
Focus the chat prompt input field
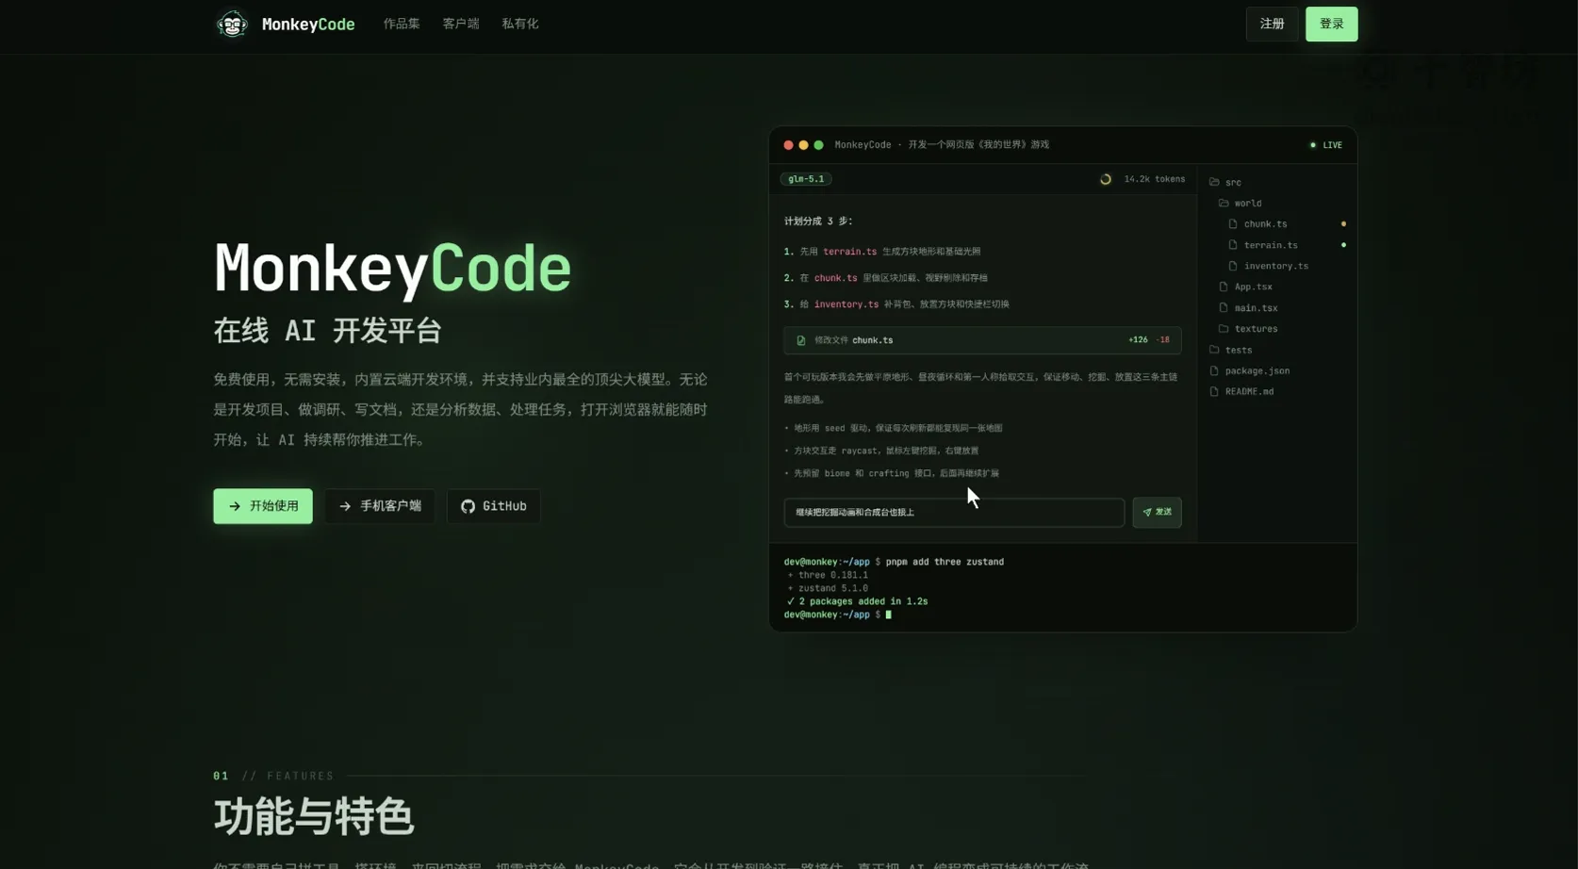click(954, 513)
